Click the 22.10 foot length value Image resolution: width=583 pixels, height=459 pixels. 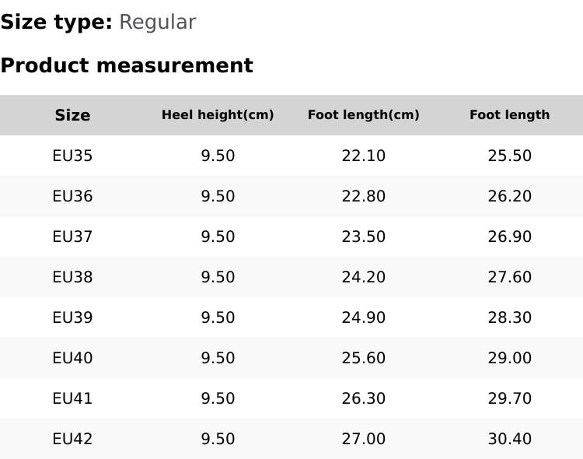(363, 156)
